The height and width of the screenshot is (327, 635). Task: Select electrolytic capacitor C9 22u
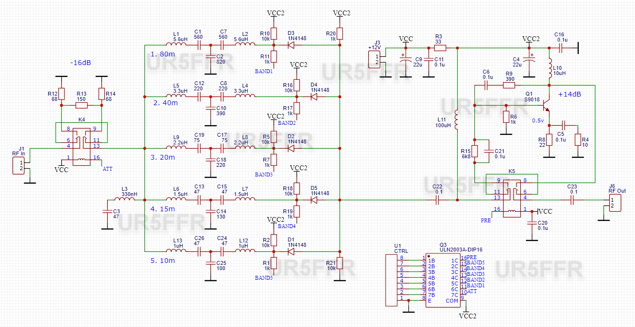406,60
